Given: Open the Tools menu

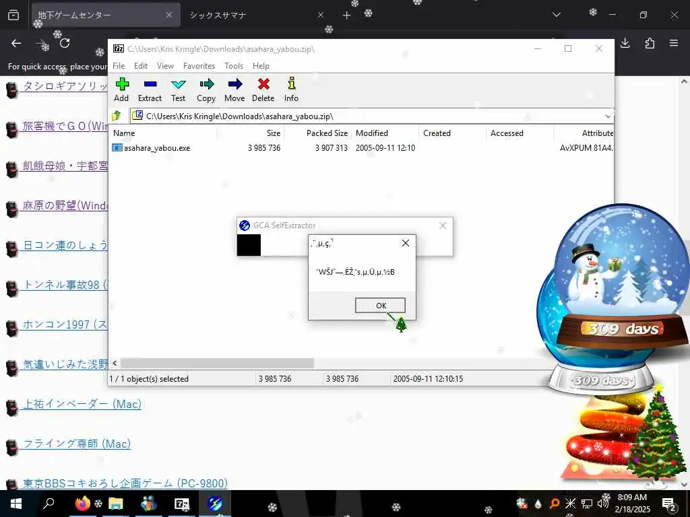Looking at the screenshot, I should tap(234, 66).
